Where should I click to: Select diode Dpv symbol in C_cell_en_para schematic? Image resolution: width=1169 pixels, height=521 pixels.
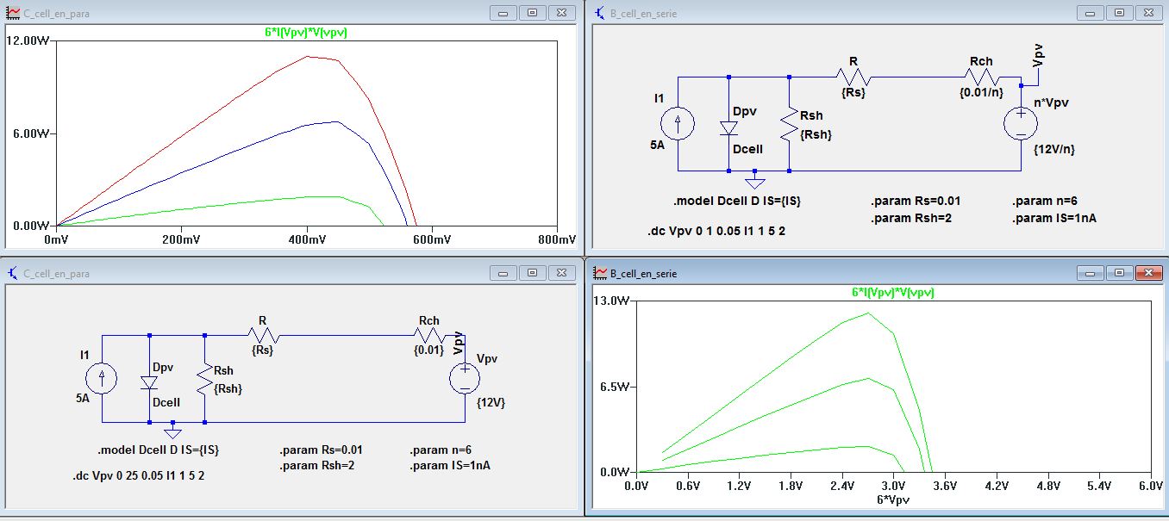(150, 383)
